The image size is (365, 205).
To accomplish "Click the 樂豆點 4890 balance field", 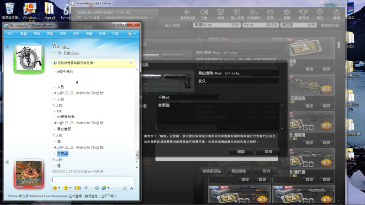I will (x=298, y=25).
